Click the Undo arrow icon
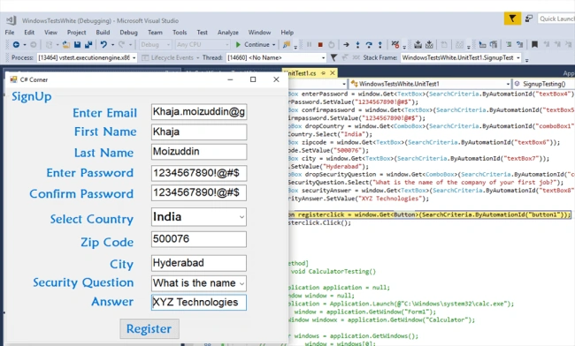The height and width of the screenshot is (346, 575). 103,45
